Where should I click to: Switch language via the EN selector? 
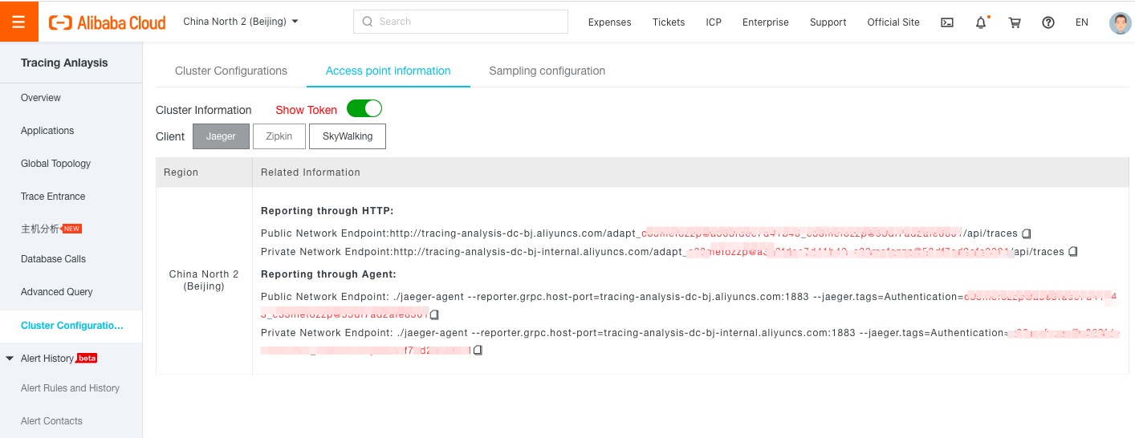click(1081, 22)
